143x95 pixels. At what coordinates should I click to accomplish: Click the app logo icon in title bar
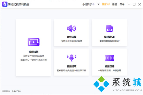pyautogui.click(x=5, y=4)
